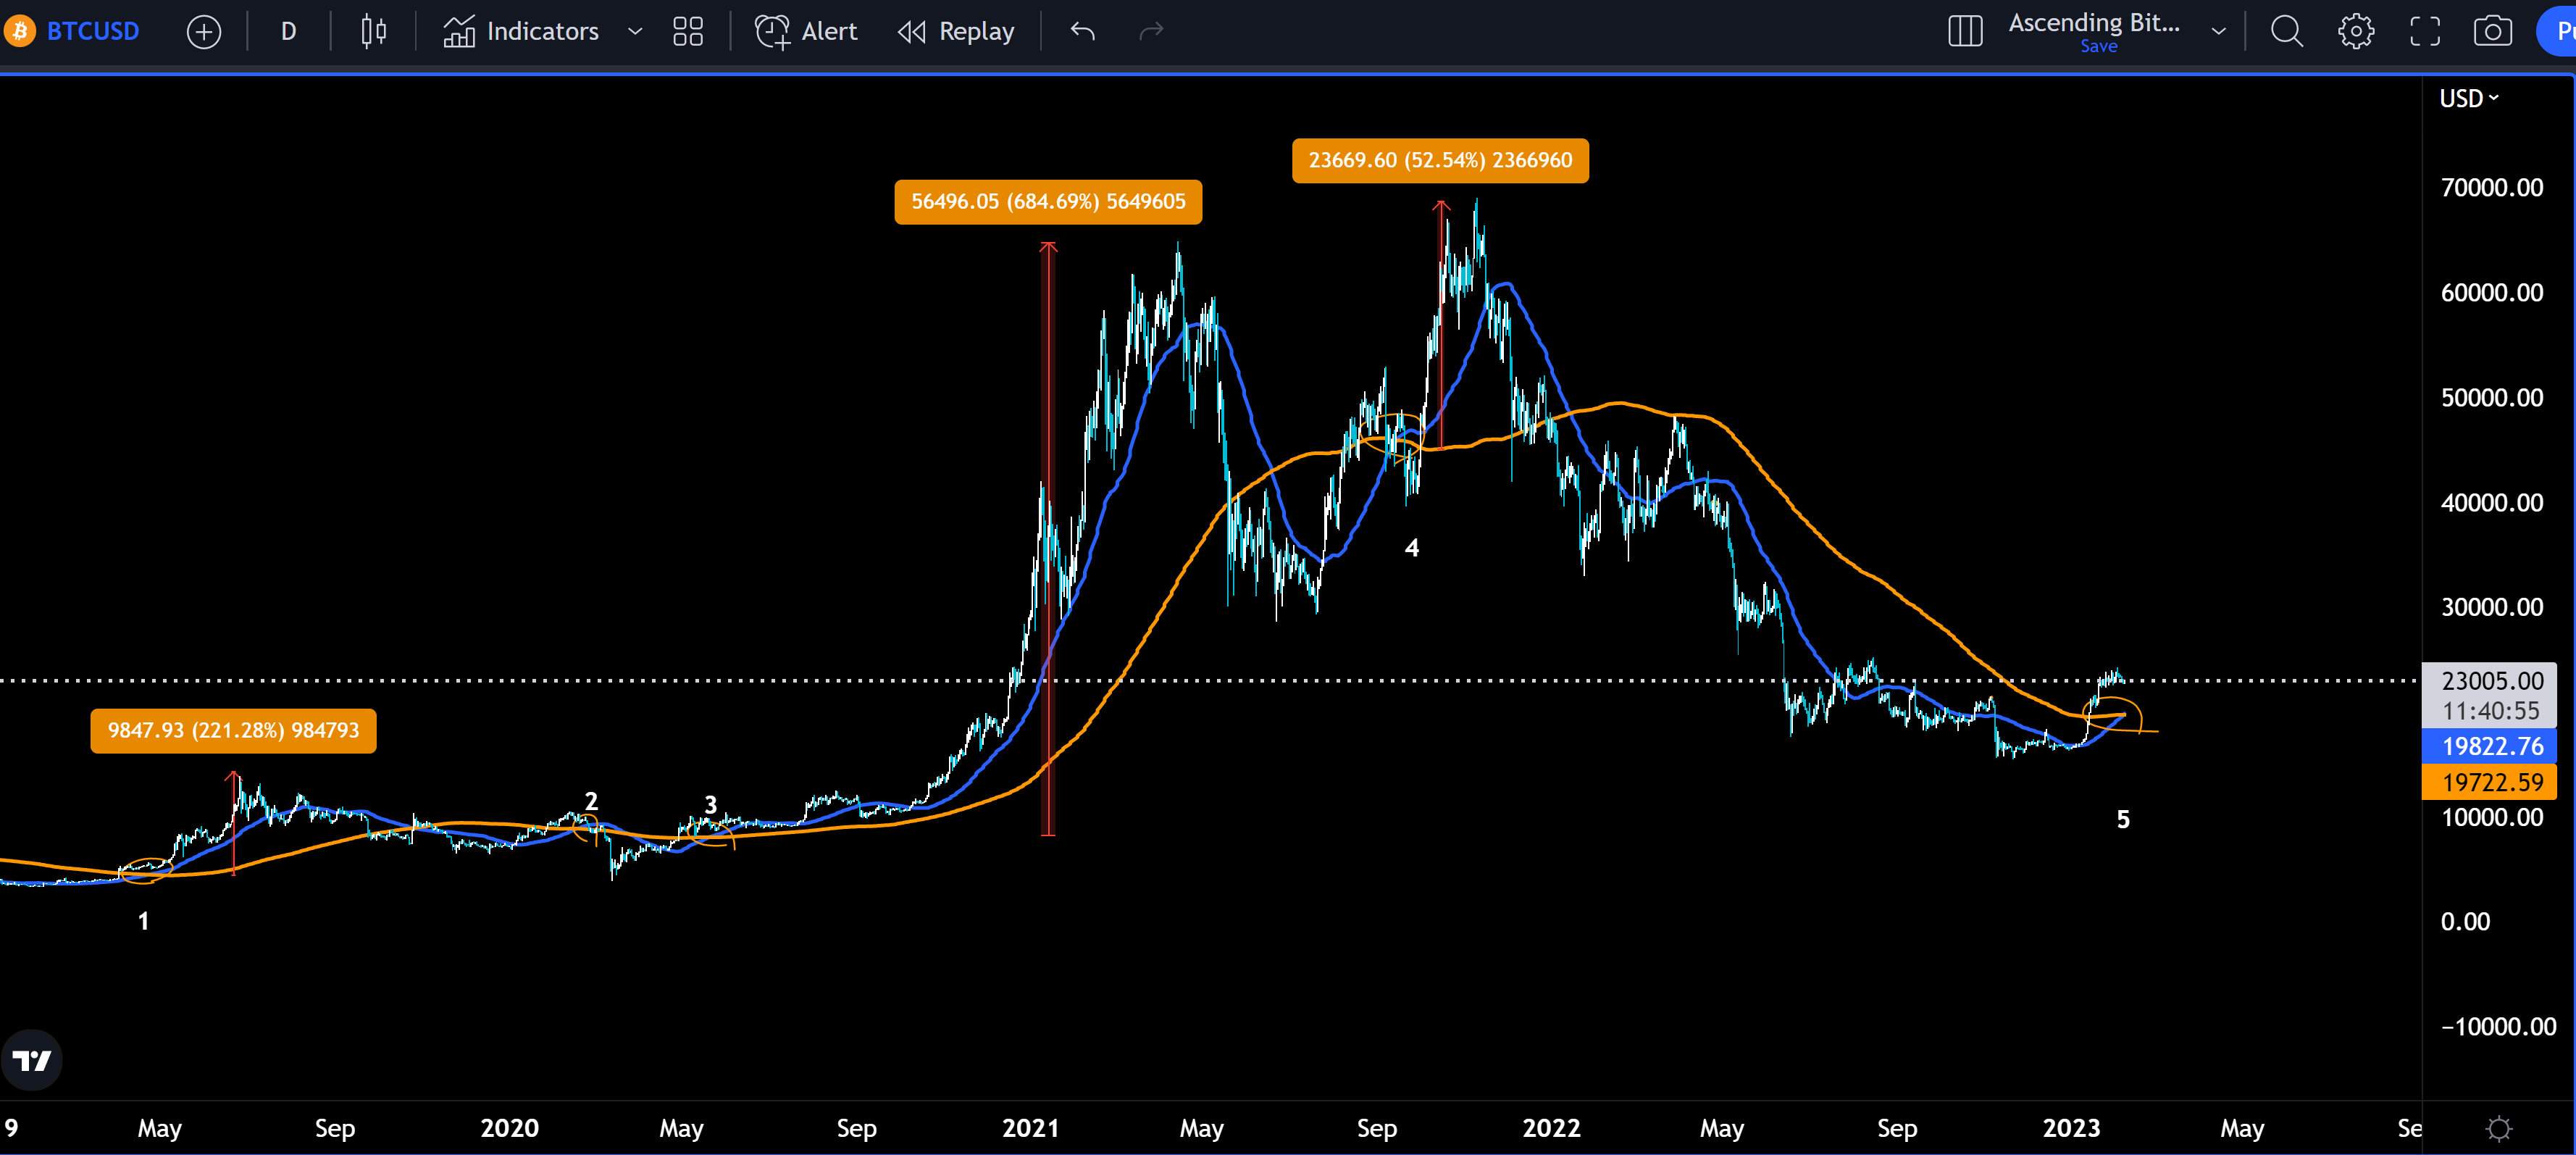Select the D timeframe interval
This screenshot has width=2576, height=1155.
click(x=288, y=32)
